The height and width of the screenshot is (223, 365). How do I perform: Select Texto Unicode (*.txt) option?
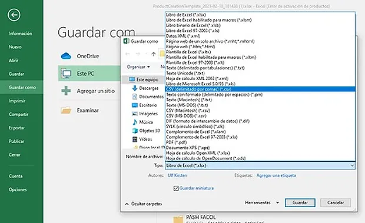pos(260,73)
